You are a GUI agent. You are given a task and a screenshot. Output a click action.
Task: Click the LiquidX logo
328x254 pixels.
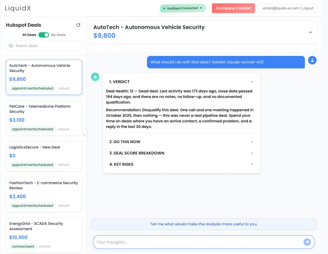(17, 8)
